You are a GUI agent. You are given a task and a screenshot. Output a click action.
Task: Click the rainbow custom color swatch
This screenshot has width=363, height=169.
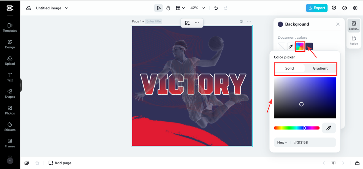coord(300,46)
